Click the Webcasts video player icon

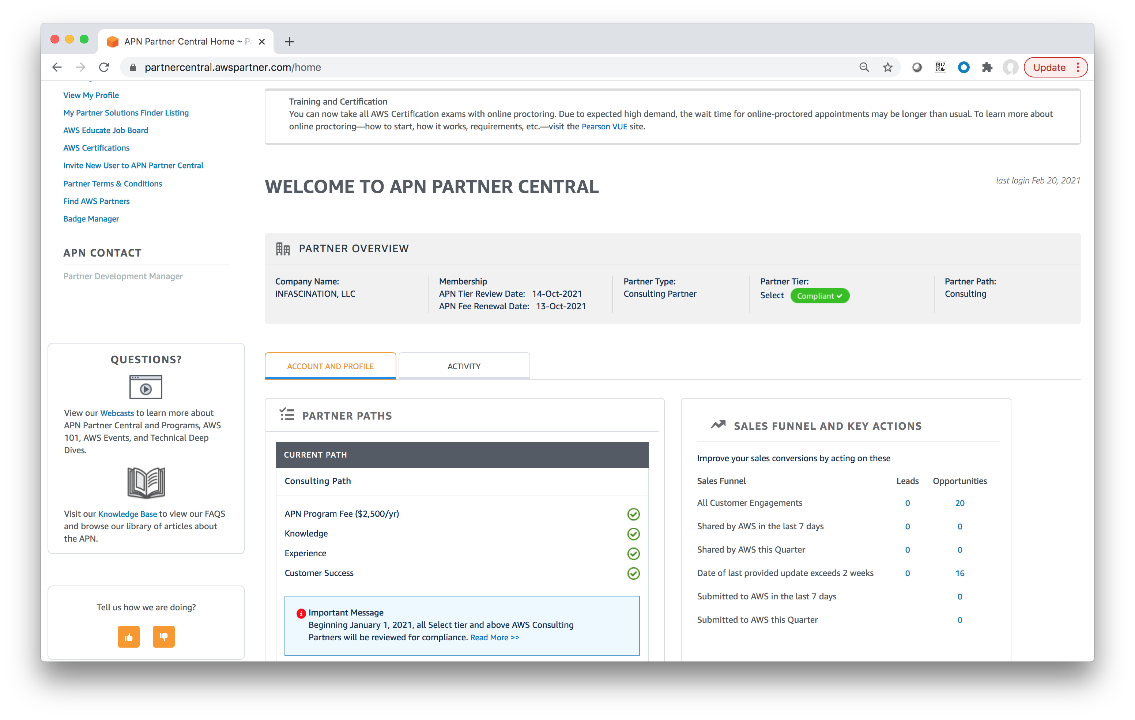146,387
